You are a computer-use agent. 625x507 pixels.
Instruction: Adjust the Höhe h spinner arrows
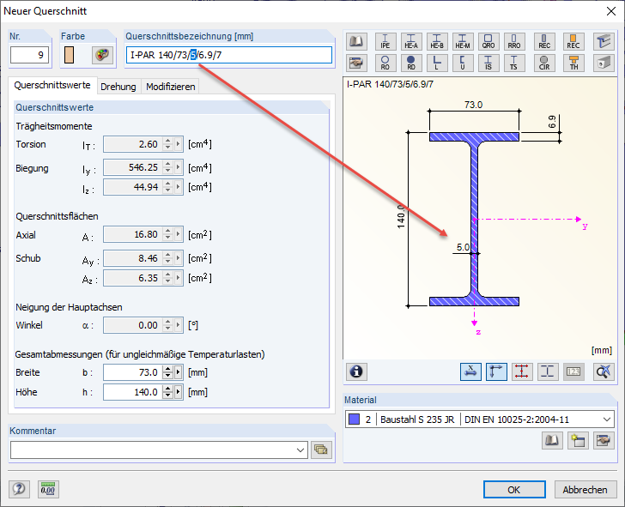[167, 392]
